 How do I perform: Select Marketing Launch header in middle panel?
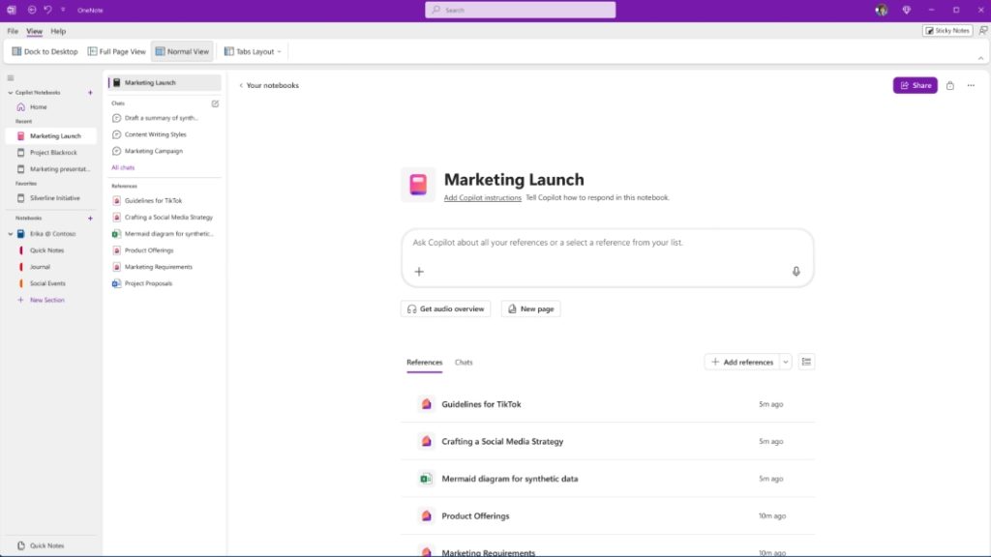coord(165,83)
